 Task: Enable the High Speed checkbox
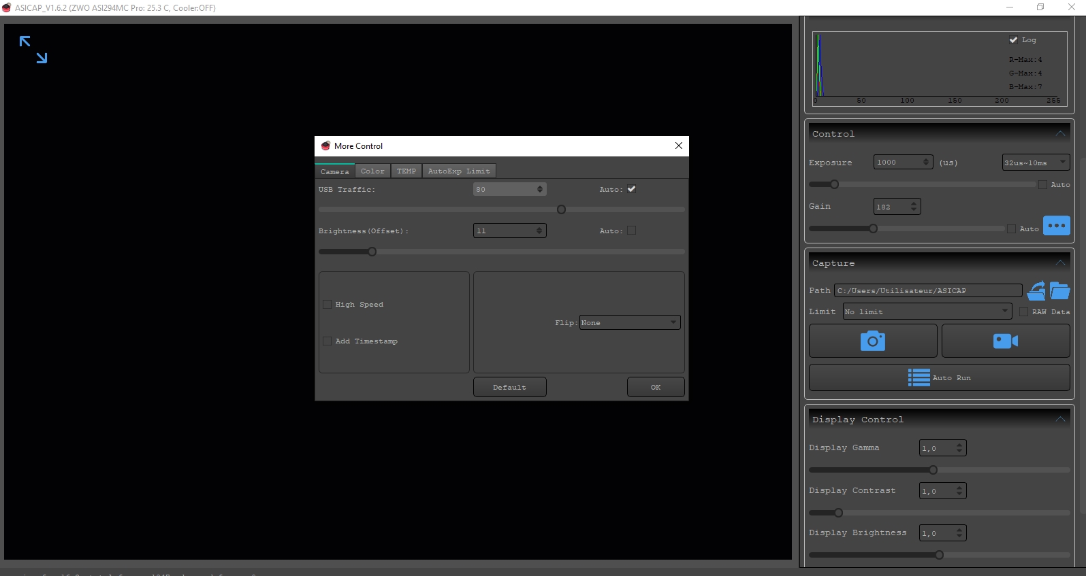(x=328, y=305)
